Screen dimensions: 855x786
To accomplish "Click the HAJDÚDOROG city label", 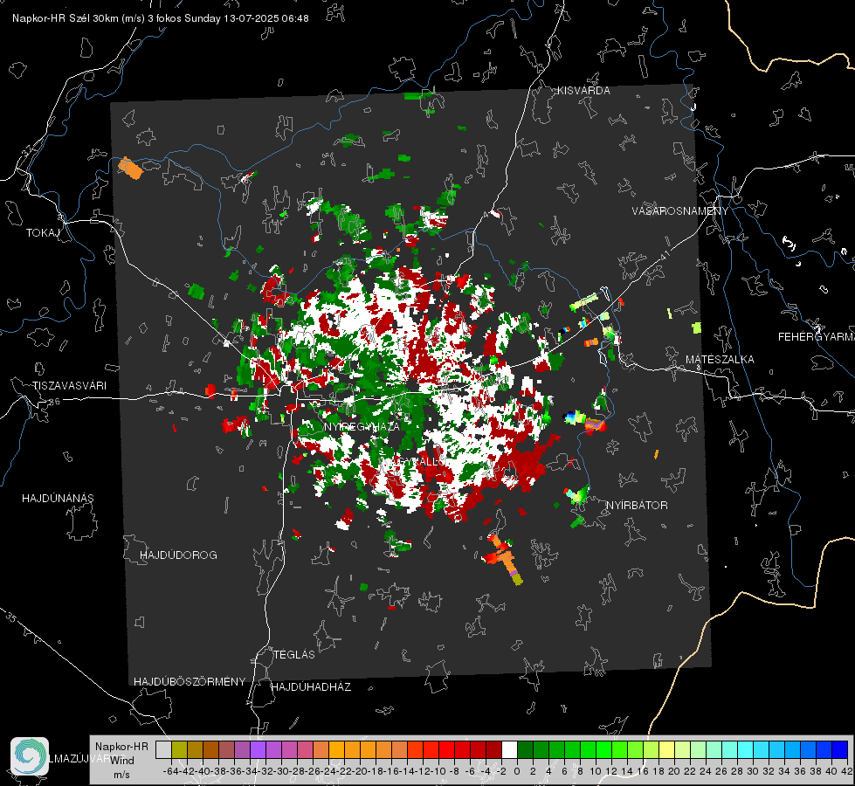I will (178, 555).
